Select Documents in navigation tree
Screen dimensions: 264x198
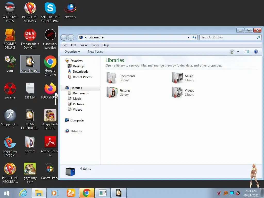click(x=78, y=93)
